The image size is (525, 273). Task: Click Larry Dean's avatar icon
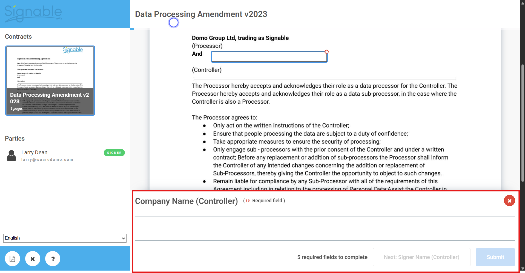click(12, 156)
